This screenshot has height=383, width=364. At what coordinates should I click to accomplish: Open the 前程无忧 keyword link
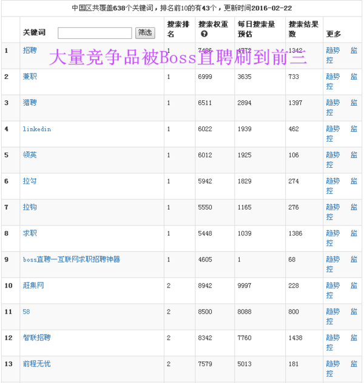point(37,364)
